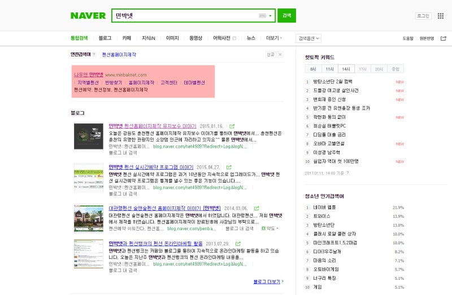Open the 이미지 tab
The image size is (452, 295).
(172, 38)
